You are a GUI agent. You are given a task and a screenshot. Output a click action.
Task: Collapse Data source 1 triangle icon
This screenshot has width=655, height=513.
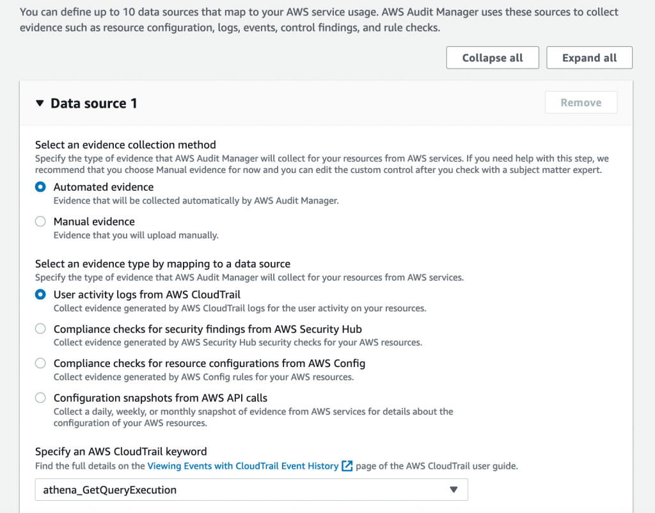pyautogui.click(x=40, y=103)
